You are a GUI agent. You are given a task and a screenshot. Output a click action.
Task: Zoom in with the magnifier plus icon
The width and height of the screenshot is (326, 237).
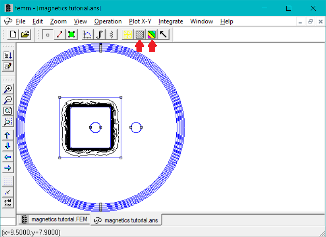click(x=8, y=89)
